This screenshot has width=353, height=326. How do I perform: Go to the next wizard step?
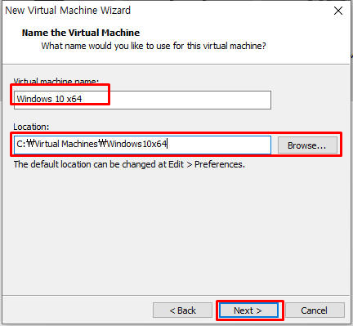coord(248,310)
